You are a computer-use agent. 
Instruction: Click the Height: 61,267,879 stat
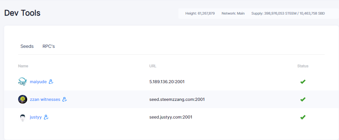pos(200,13)
